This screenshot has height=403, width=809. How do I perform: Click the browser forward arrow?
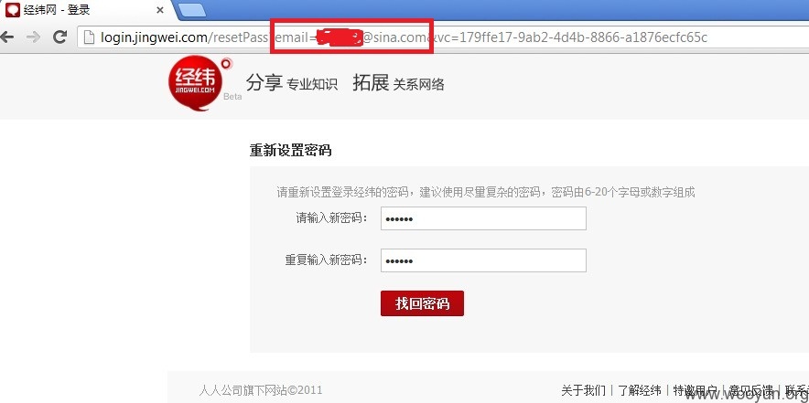tap(33, 37)
